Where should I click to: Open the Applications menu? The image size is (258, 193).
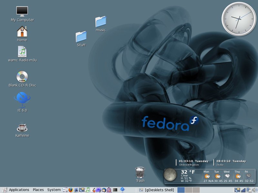(19, 190)
